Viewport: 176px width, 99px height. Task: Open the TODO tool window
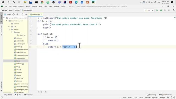point(8,95)
